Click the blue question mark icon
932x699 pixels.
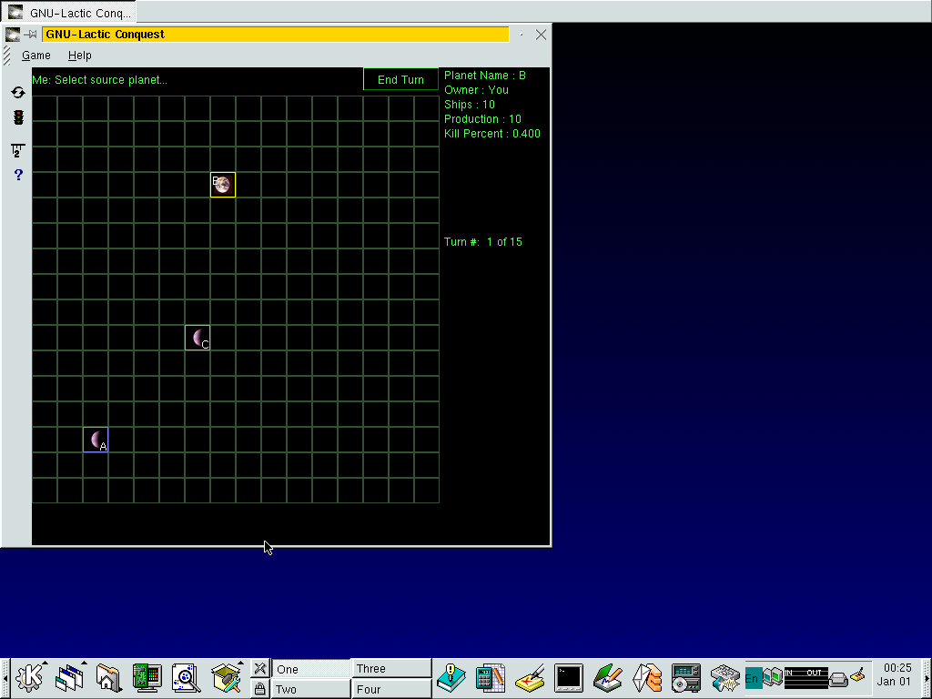(18, 175)
